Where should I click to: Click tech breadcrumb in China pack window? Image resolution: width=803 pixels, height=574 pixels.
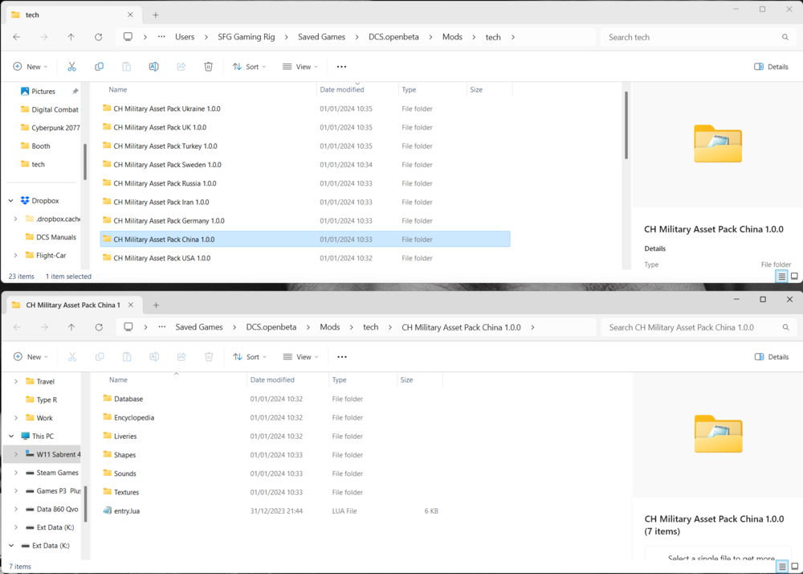pyautogui.click(x=371, y=327)
